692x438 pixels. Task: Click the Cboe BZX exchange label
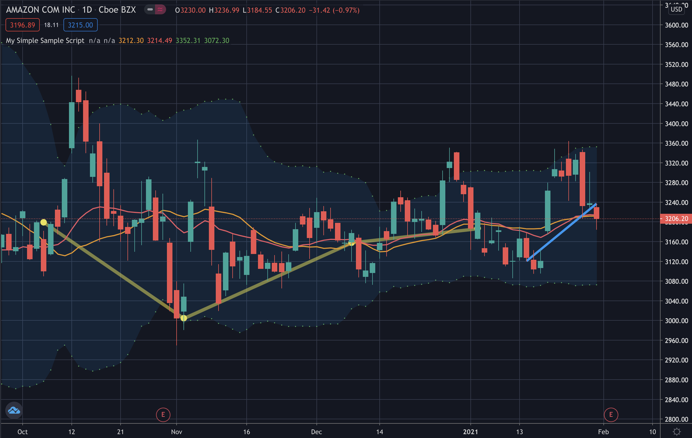point(117,10)
